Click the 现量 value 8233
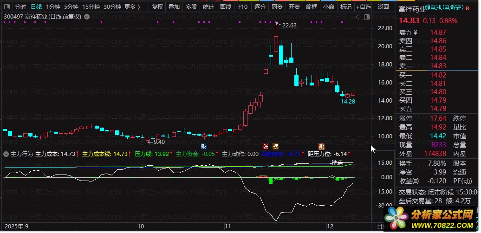The width and height of the screenshot is (481, 233). [x=439, y=145]
